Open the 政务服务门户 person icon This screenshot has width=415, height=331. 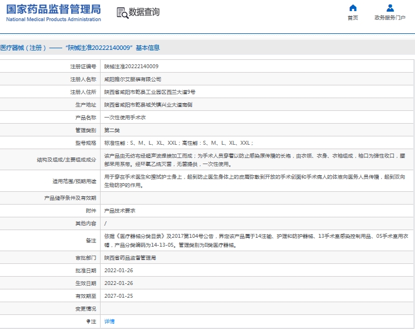pos(390,8)
